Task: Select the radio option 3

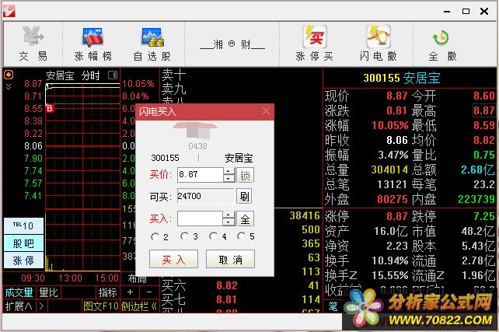Action: pyautogui.click(x=184, y=236)
